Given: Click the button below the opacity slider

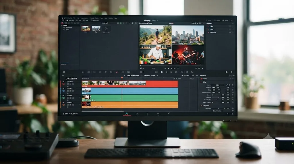Looking at the screenshot, I should pos(218,111).
